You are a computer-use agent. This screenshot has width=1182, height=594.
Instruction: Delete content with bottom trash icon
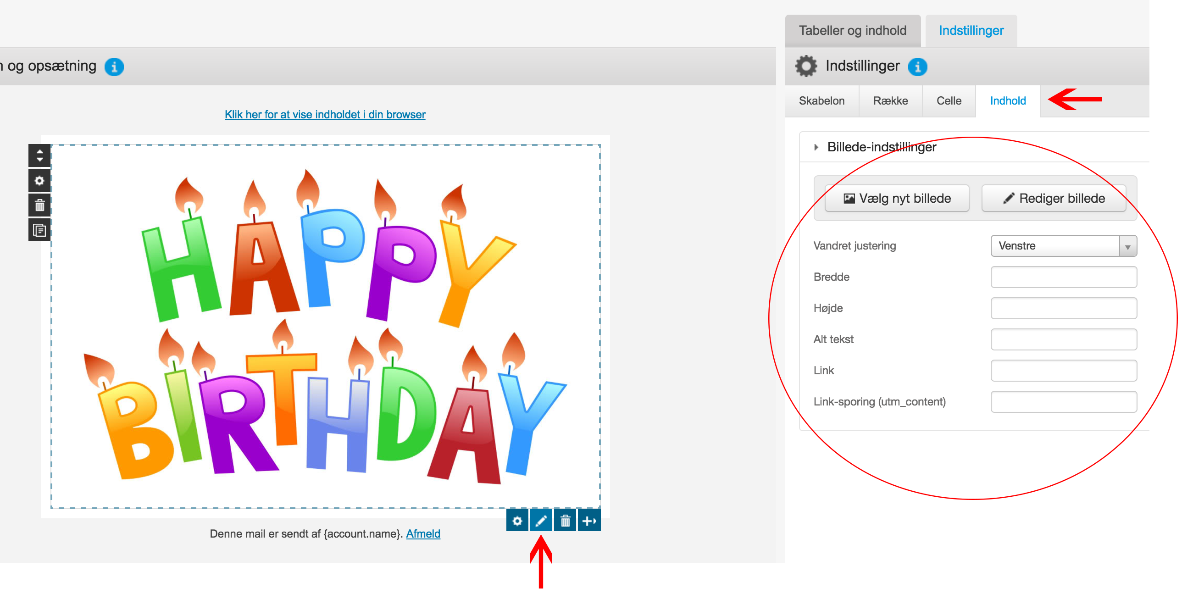(565, 521)
